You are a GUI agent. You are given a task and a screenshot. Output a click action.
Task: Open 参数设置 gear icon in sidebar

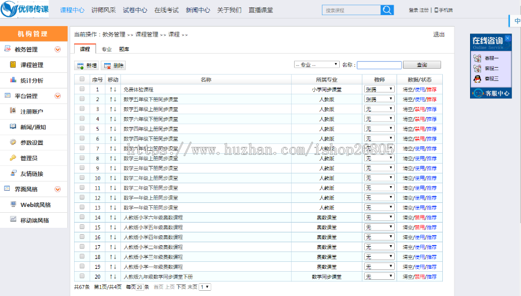(13, 142)
